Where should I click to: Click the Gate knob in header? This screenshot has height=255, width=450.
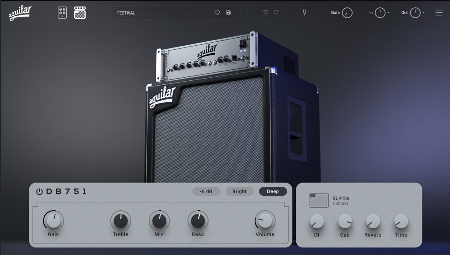tap(347, 13)
